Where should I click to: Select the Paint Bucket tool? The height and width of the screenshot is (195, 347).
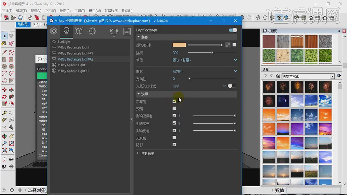(4, 43)
